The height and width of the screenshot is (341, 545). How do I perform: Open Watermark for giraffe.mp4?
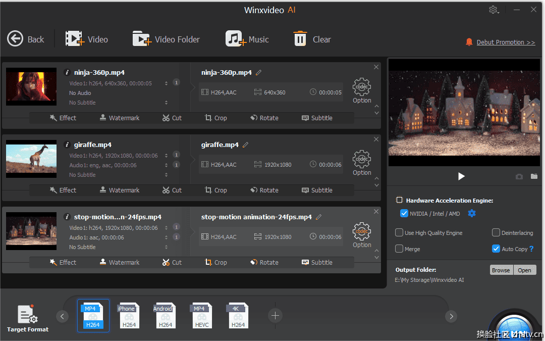120,190
